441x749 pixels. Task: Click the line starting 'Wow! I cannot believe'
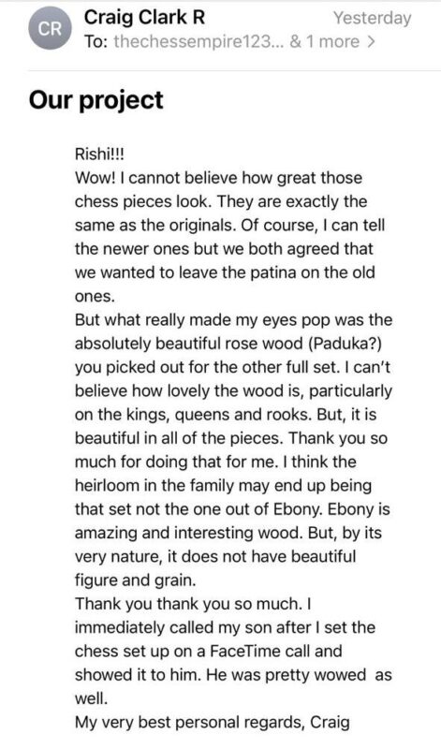coord(218,178)
